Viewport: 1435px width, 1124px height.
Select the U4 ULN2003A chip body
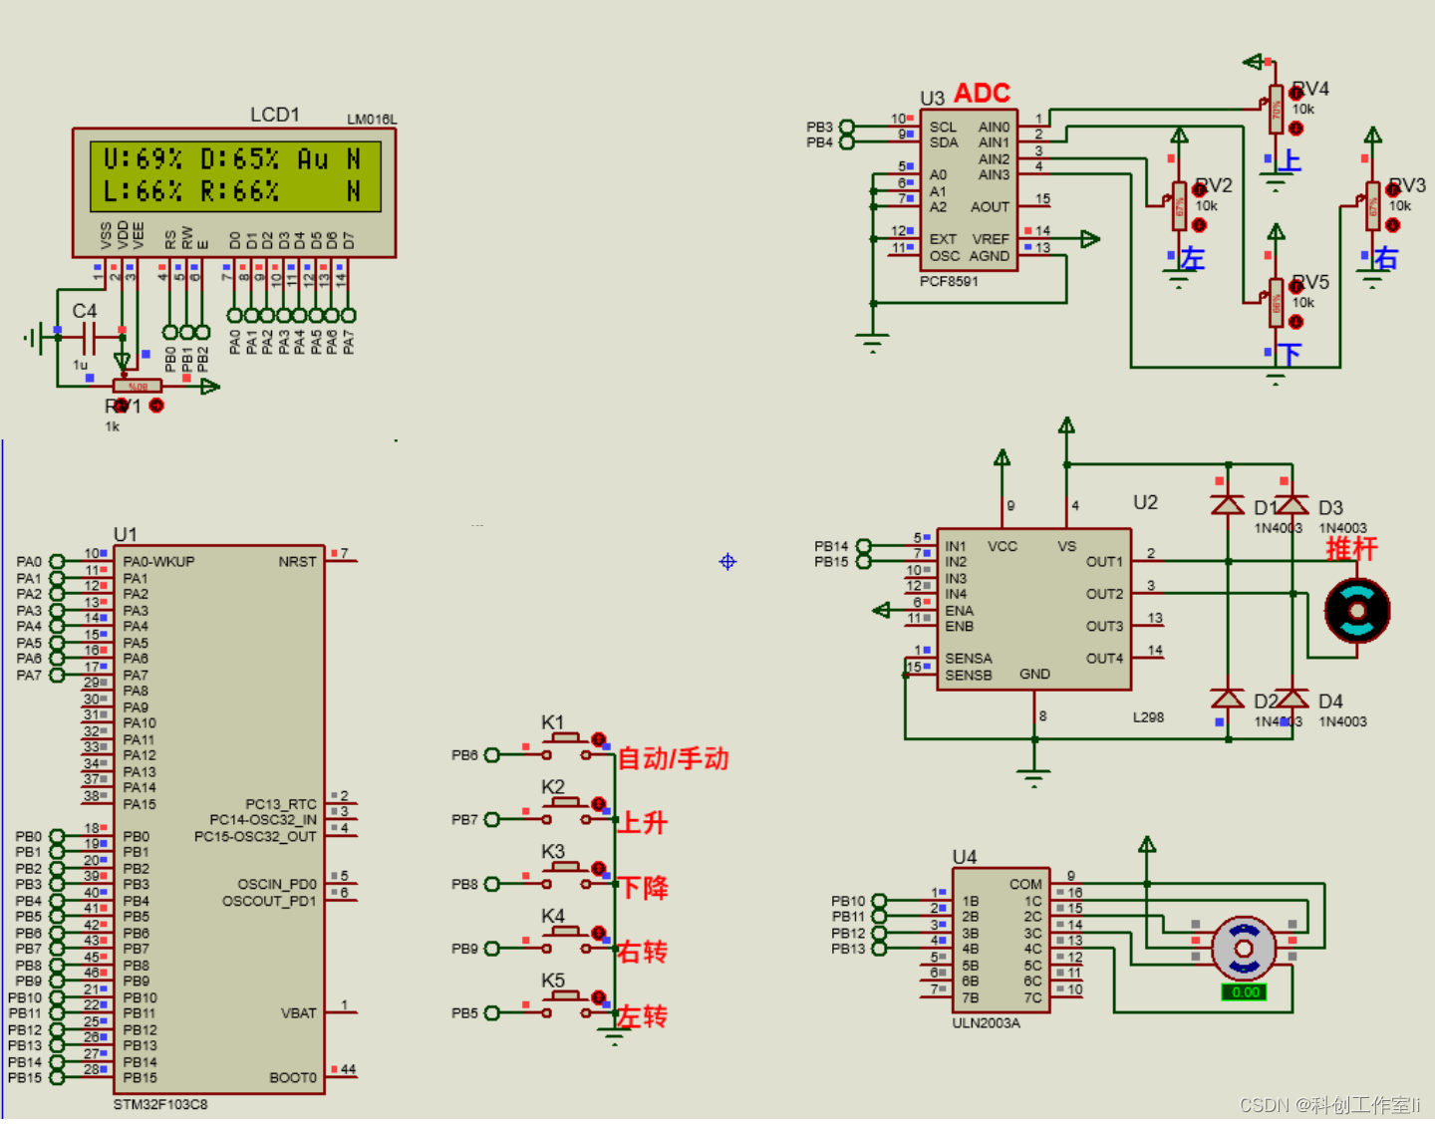tap(1001, 940)
